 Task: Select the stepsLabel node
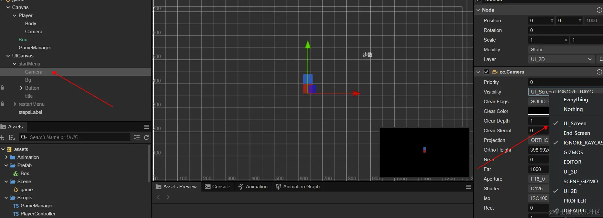[30, 112]
